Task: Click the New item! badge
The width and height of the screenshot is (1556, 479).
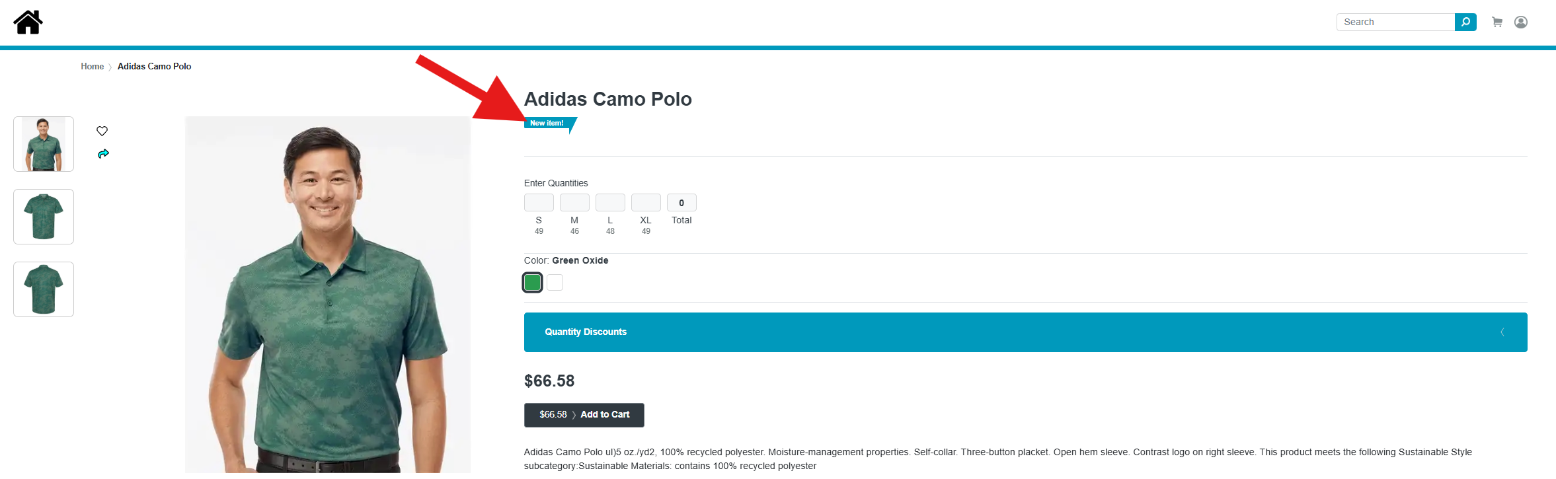Action: coord(547,124)
